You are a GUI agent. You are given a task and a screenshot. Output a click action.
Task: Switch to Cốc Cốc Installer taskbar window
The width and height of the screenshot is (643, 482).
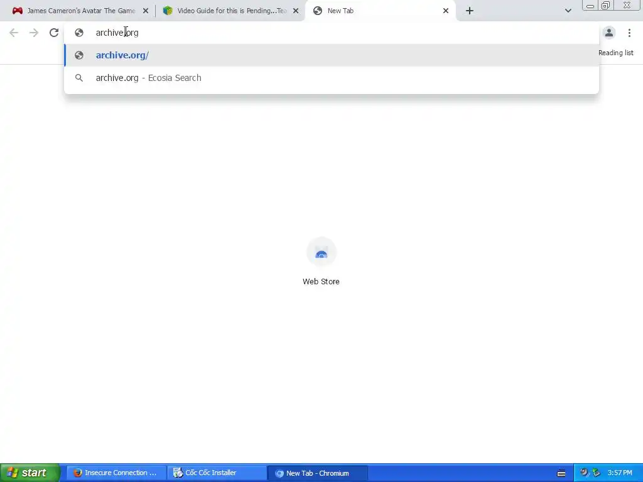point(217,473)
